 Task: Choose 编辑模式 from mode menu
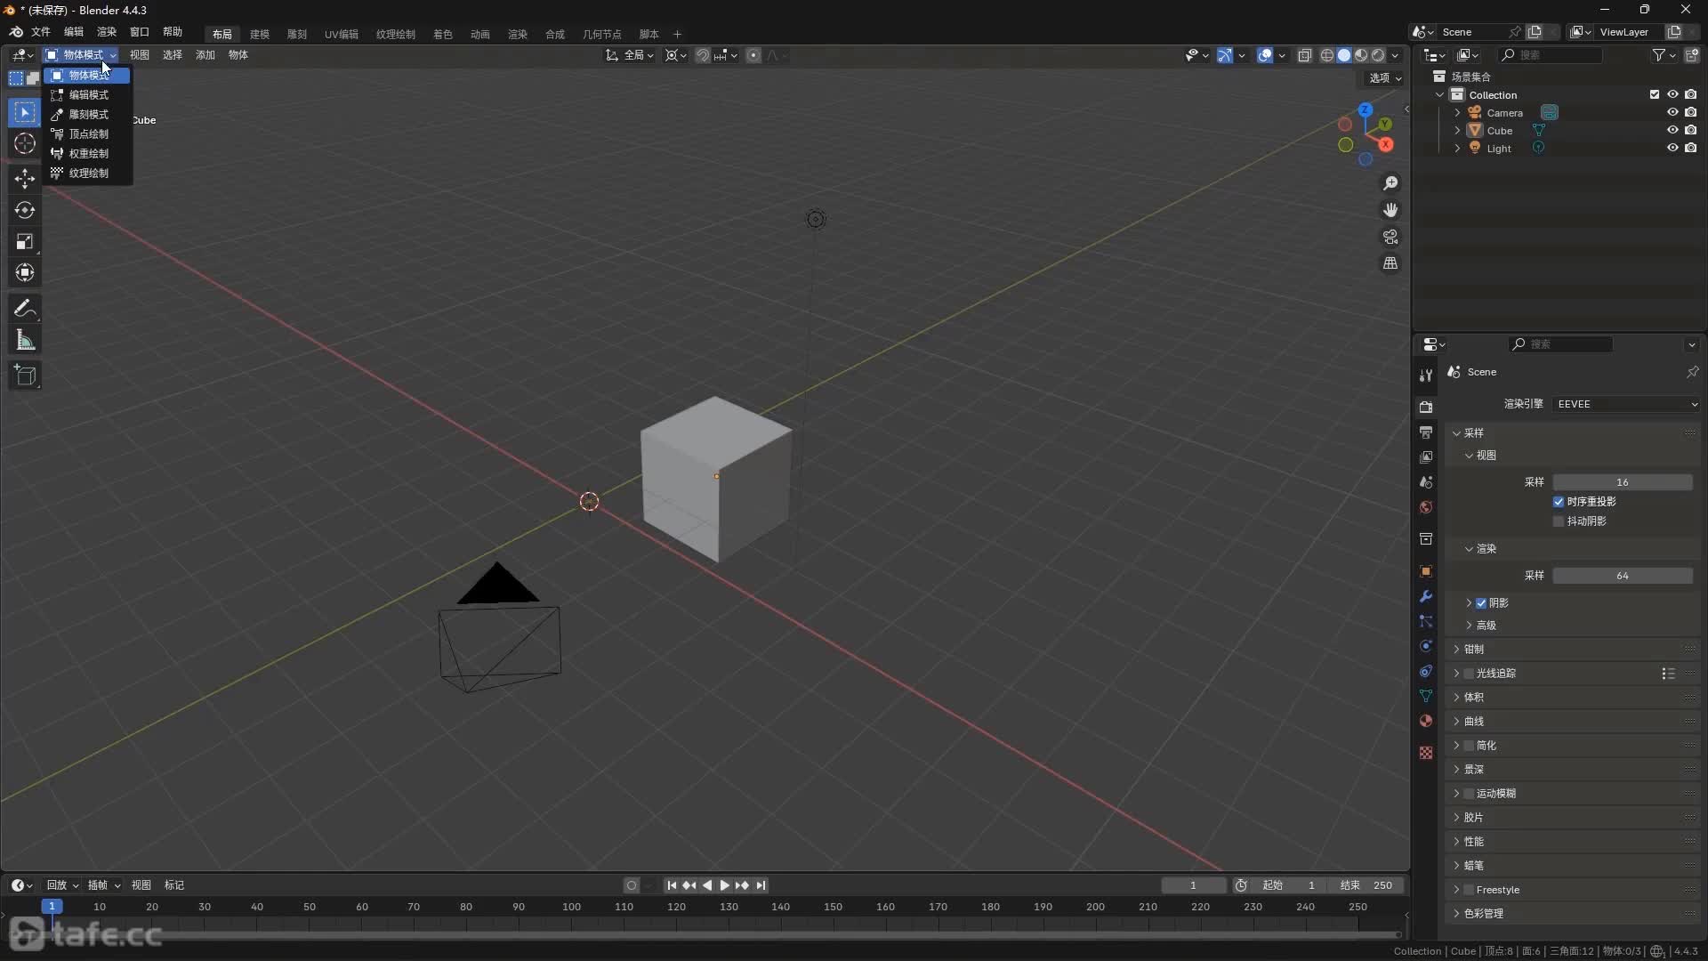click(x=88, y=94)
